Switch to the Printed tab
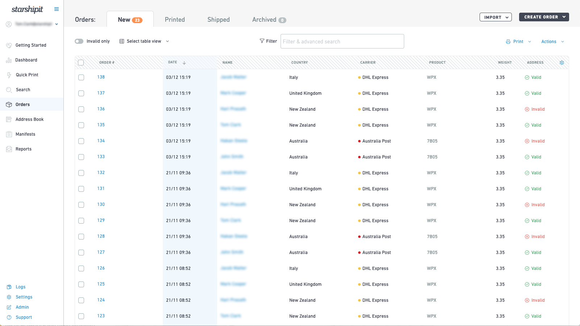This screenshot has width=580, height=326. click(175, 20)
